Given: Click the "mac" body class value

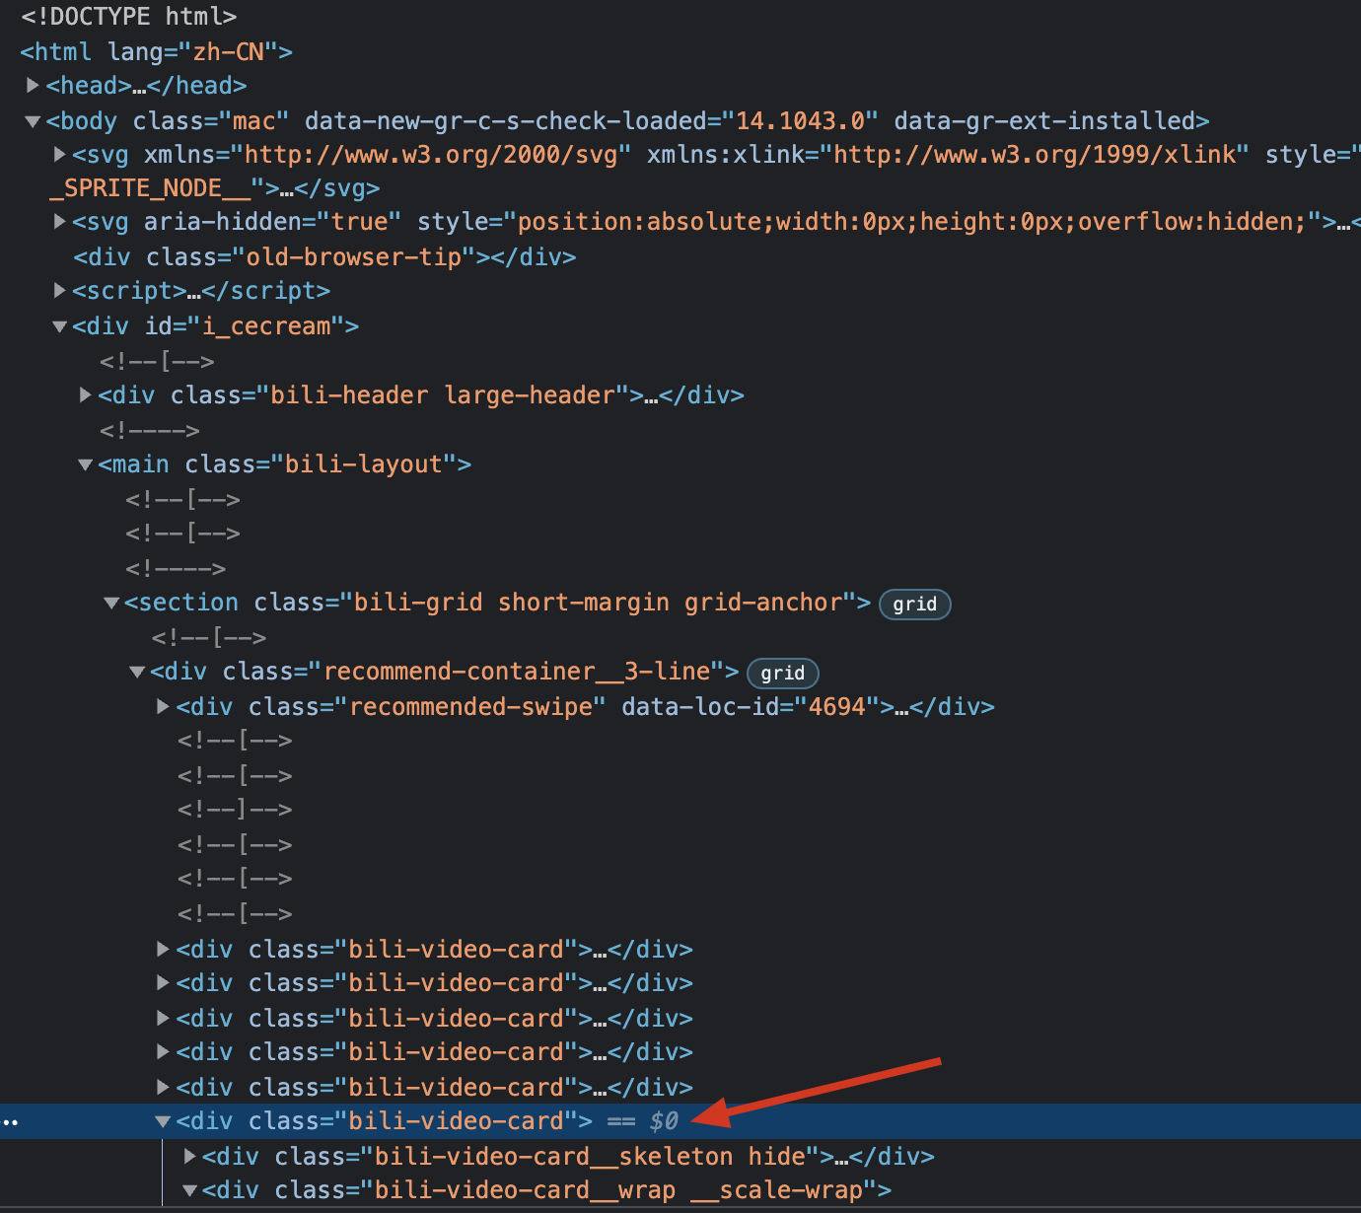Looking at the screenshot, I should 253,121.
